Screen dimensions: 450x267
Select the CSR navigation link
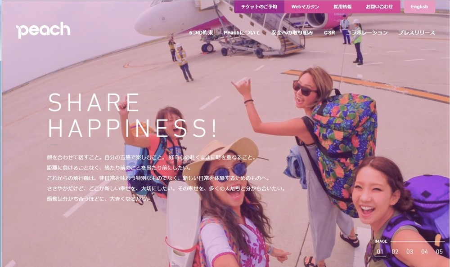(x=329, y=33)
